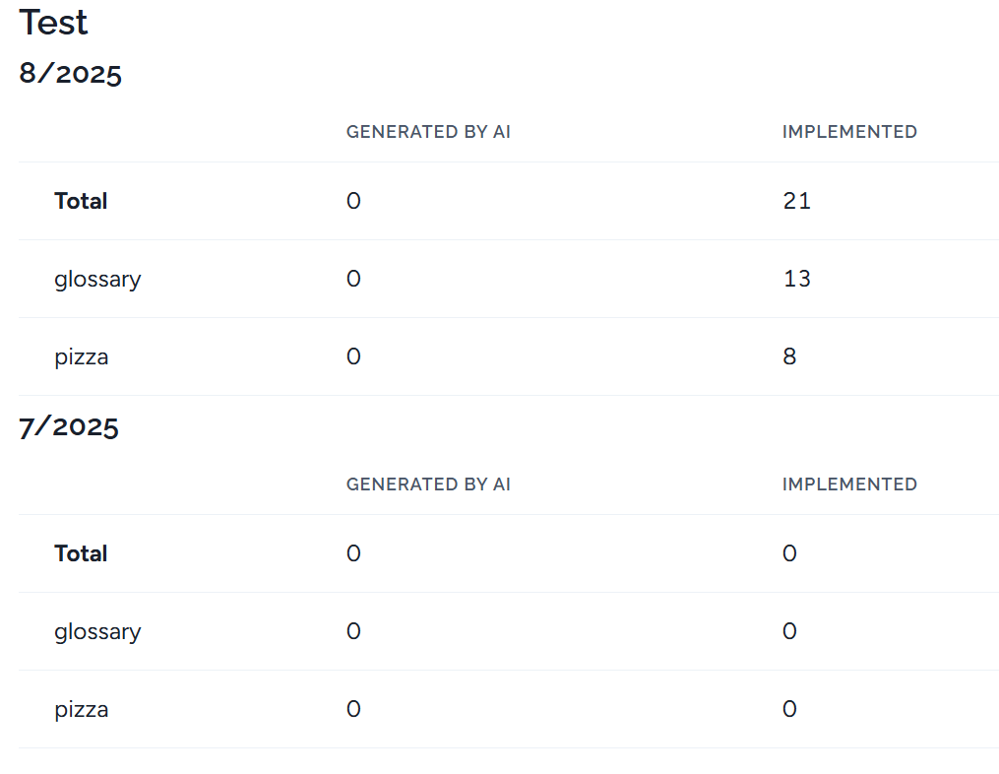This screenshot has height=774, width=999.
Task: Select the glossary row label under 8/2025
Action: (x=97, y=279)
